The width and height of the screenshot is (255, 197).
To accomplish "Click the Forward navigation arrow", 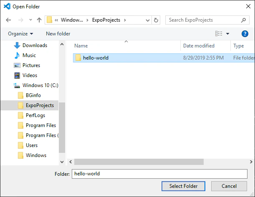I will tap(20, 20).
